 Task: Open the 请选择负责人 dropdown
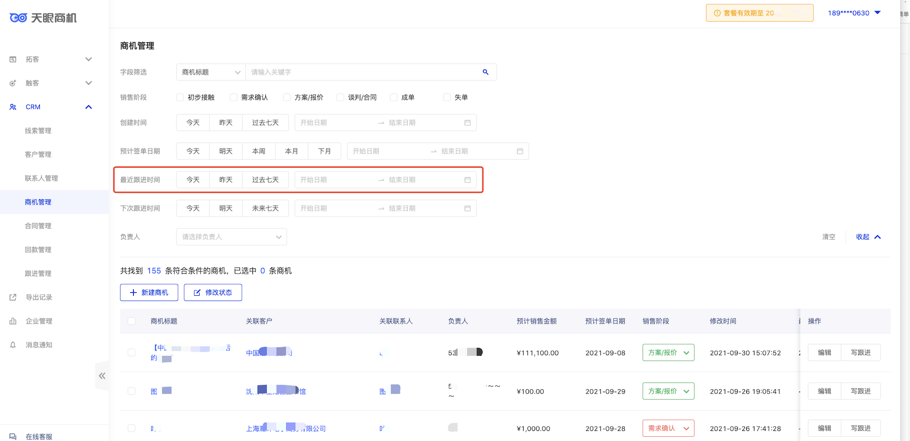coord(231,237)
